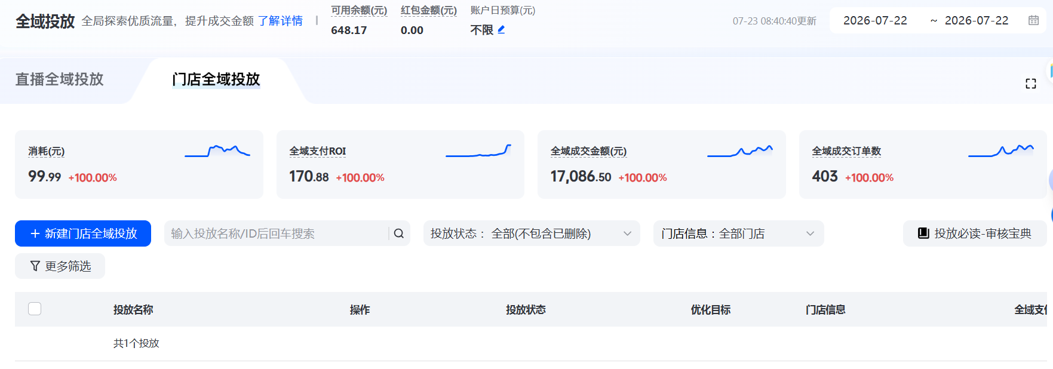
Task: Click the 门店信息 column header
Action: [825, 310]
